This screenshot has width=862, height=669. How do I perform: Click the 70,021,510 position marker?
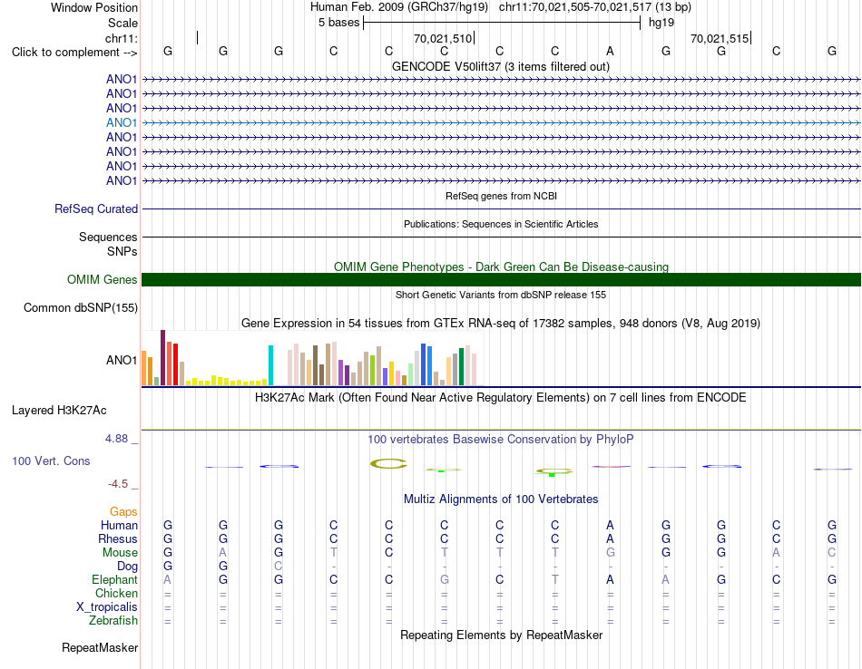click(443, 38)
